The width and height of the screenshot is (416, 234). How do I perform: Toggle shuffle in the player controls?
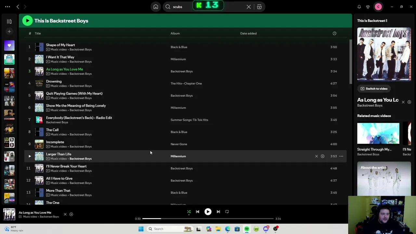tap(189, 212)
